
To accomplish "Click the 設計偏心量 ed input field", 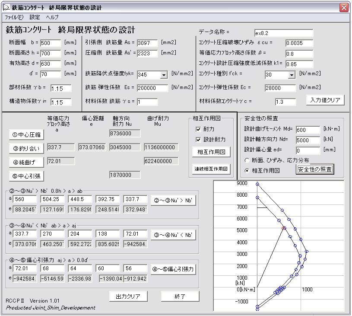I will pyautogui.click(x=308, y=150).
